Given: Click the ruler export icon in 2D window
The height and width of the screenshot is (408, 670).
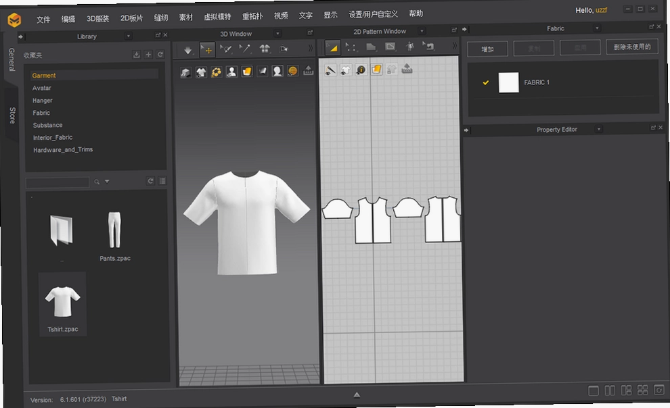Looking at the screenshot, I should coord(407,68).
